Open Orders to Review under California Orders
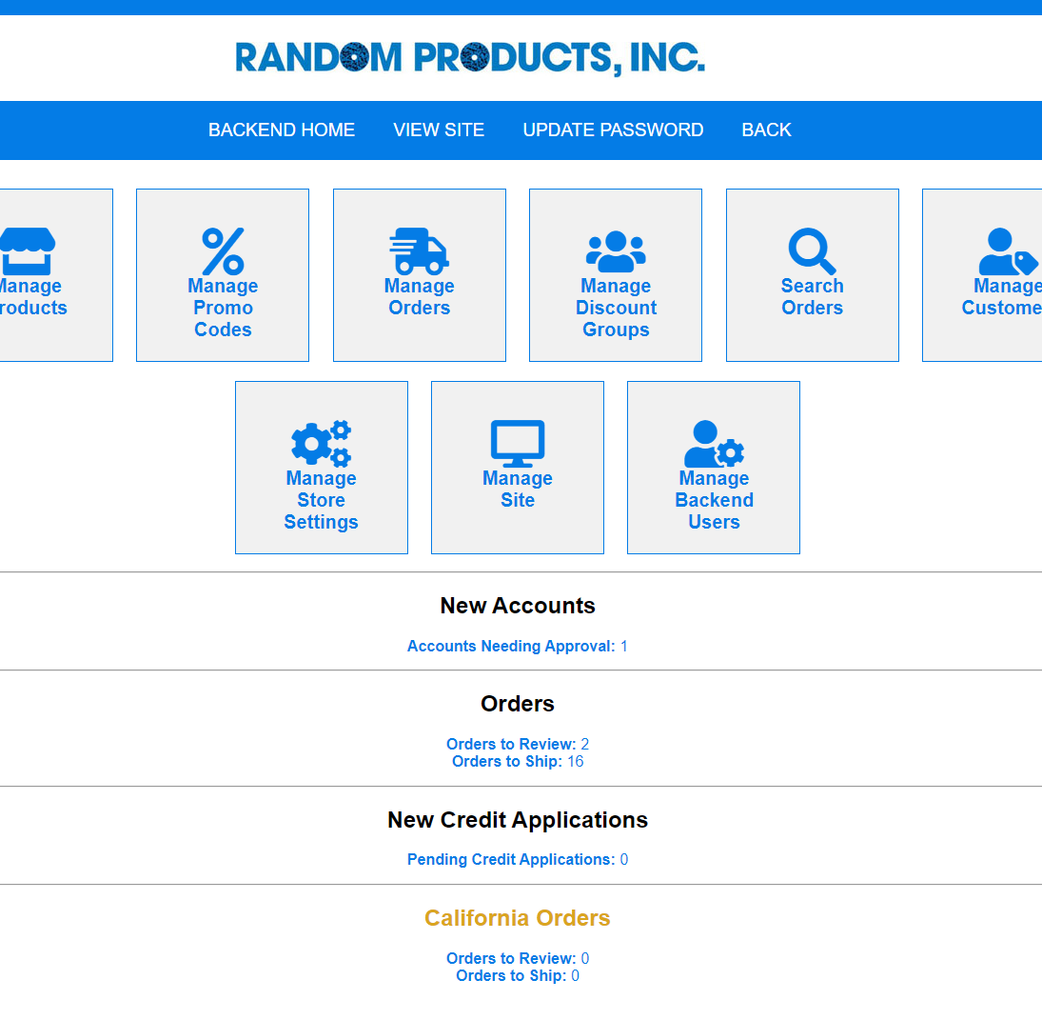1042x1020 pixels. click(x=511, y=958)
